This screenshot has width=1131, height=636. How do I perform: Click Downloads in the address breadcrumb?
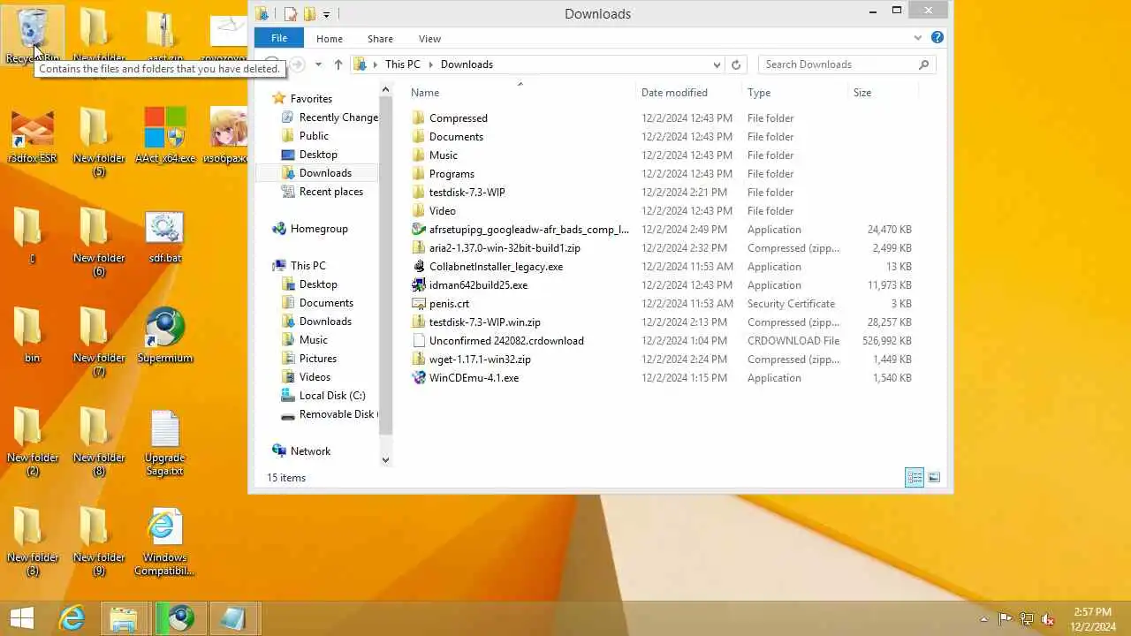coord(467,64)
